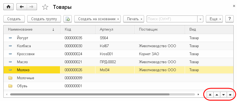
Task: Move one row down in list
Action: (x=223, y=95)
